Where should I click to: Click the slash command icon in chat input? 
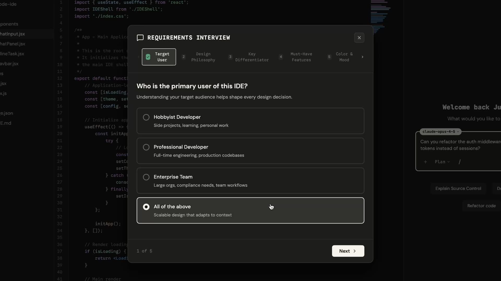pyautogui.click(x=460, y=162)
